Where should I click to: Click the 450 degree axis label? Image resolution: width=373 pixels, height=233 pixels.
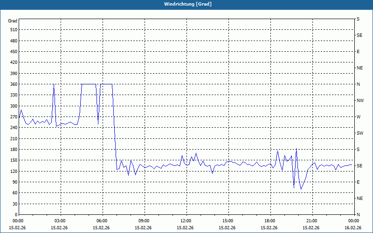point(14,52)
